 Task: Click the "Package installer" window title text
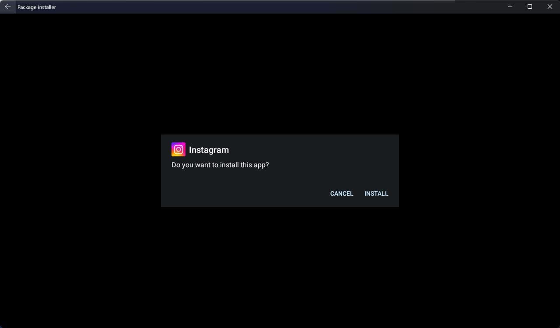[37, 7]
